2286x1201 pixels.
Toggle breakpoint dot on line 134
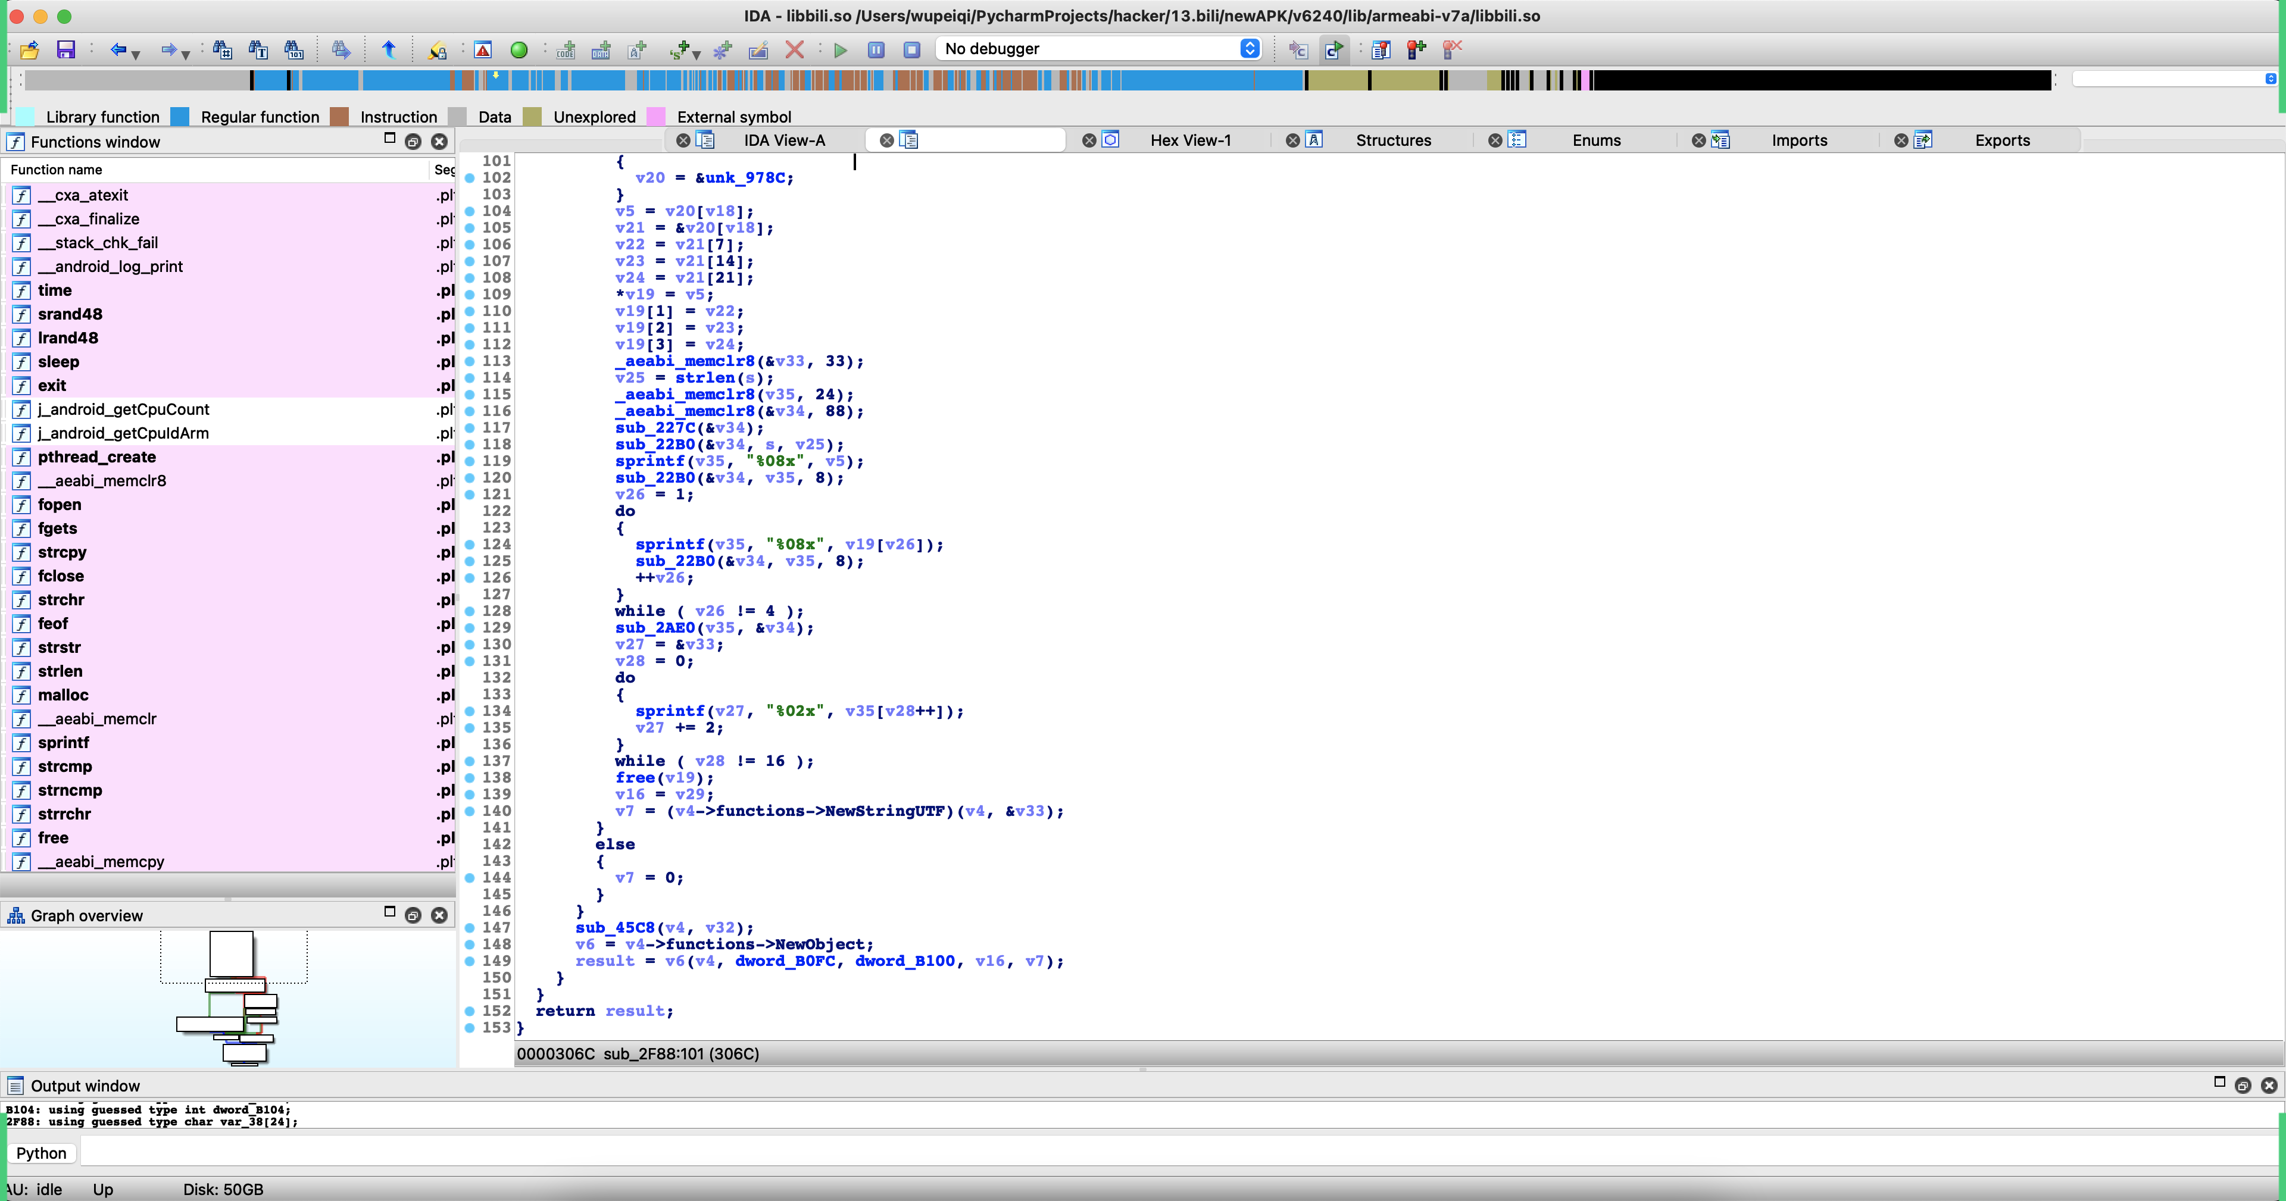click(470, 711)
